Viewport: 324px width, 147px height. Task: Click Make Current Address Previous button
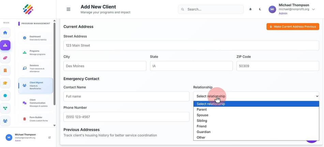[293, 26]
